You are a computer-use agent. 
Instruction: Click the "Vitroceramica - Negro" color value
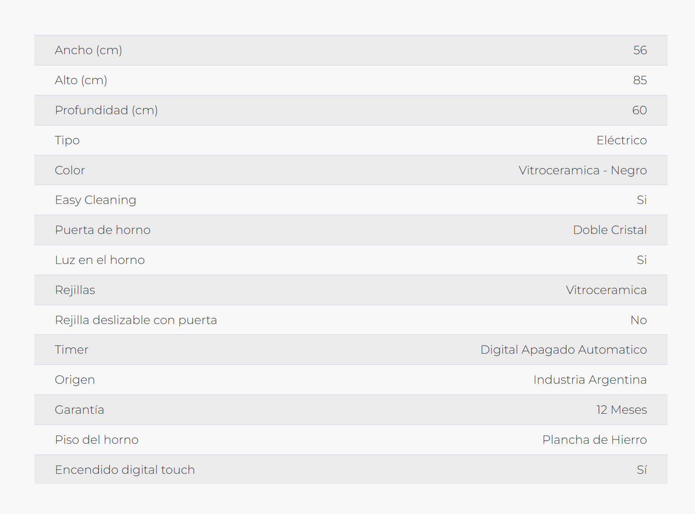pyautogui.click(x=583, y=170)
